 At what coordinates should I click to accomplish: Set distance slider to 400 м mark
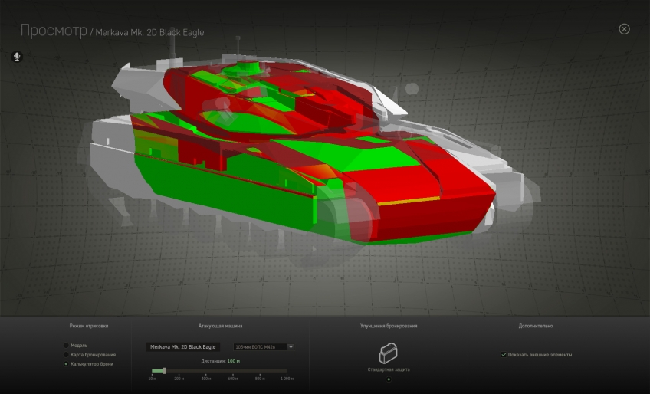pos(206,371)
